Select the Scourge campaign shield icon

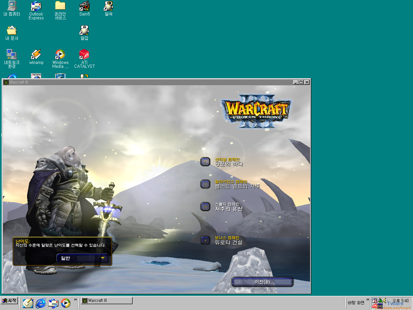[205, 206]
